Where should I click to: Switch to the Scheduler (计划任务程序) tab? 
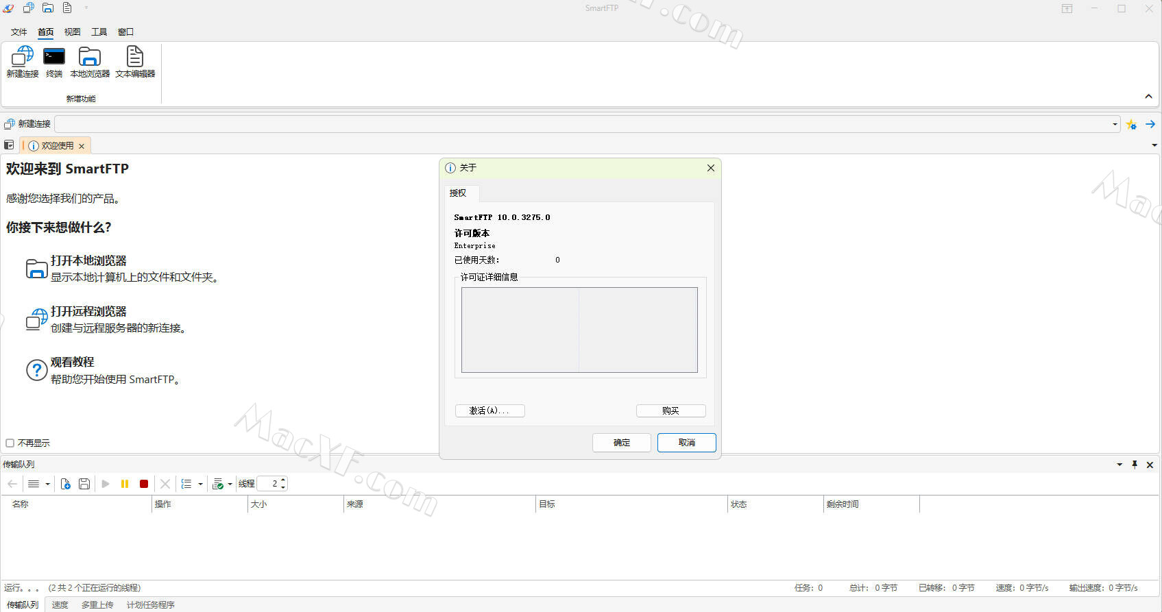click(x=151, y=604)
